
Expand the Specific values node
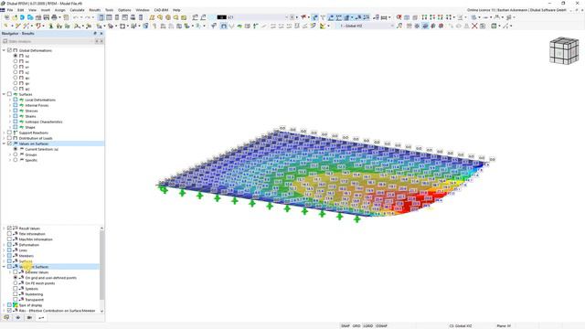pyautogui.click(x=10, y=160)
